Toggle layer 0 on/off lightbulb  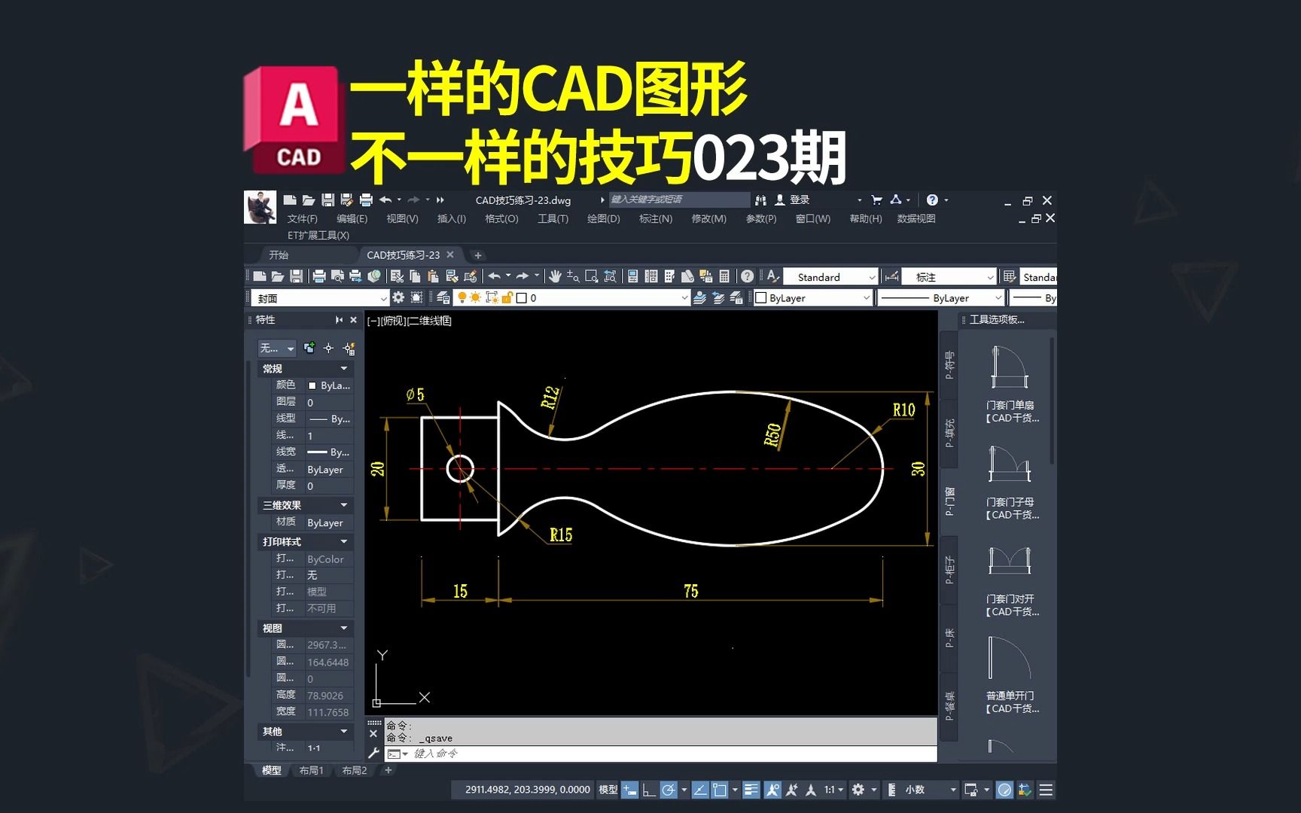(462, 297)
